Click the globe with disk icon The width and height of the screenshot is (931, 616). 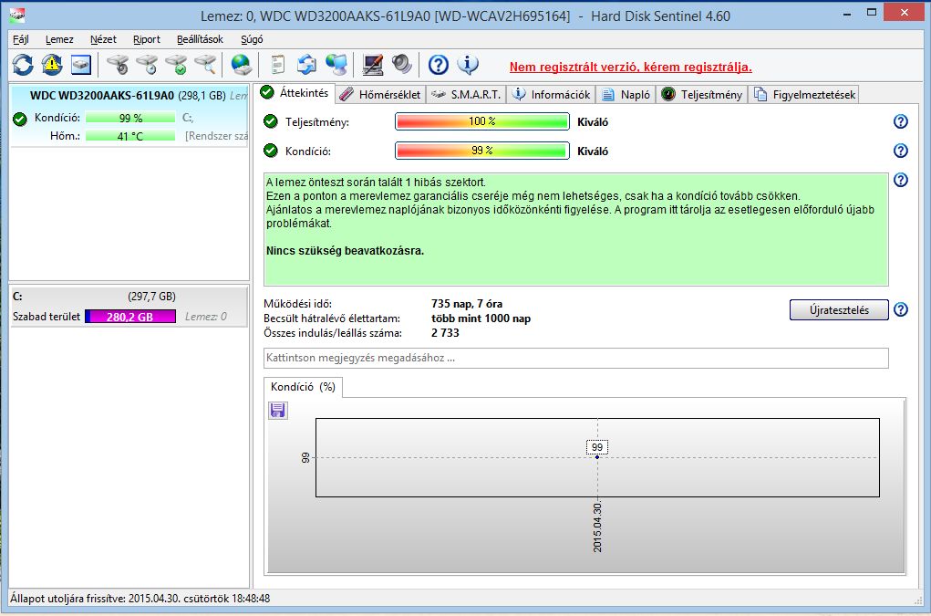(241, 65)
